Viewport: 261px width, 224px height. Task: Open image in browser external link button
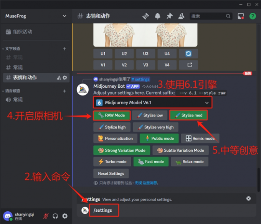(x=188, y=65)
